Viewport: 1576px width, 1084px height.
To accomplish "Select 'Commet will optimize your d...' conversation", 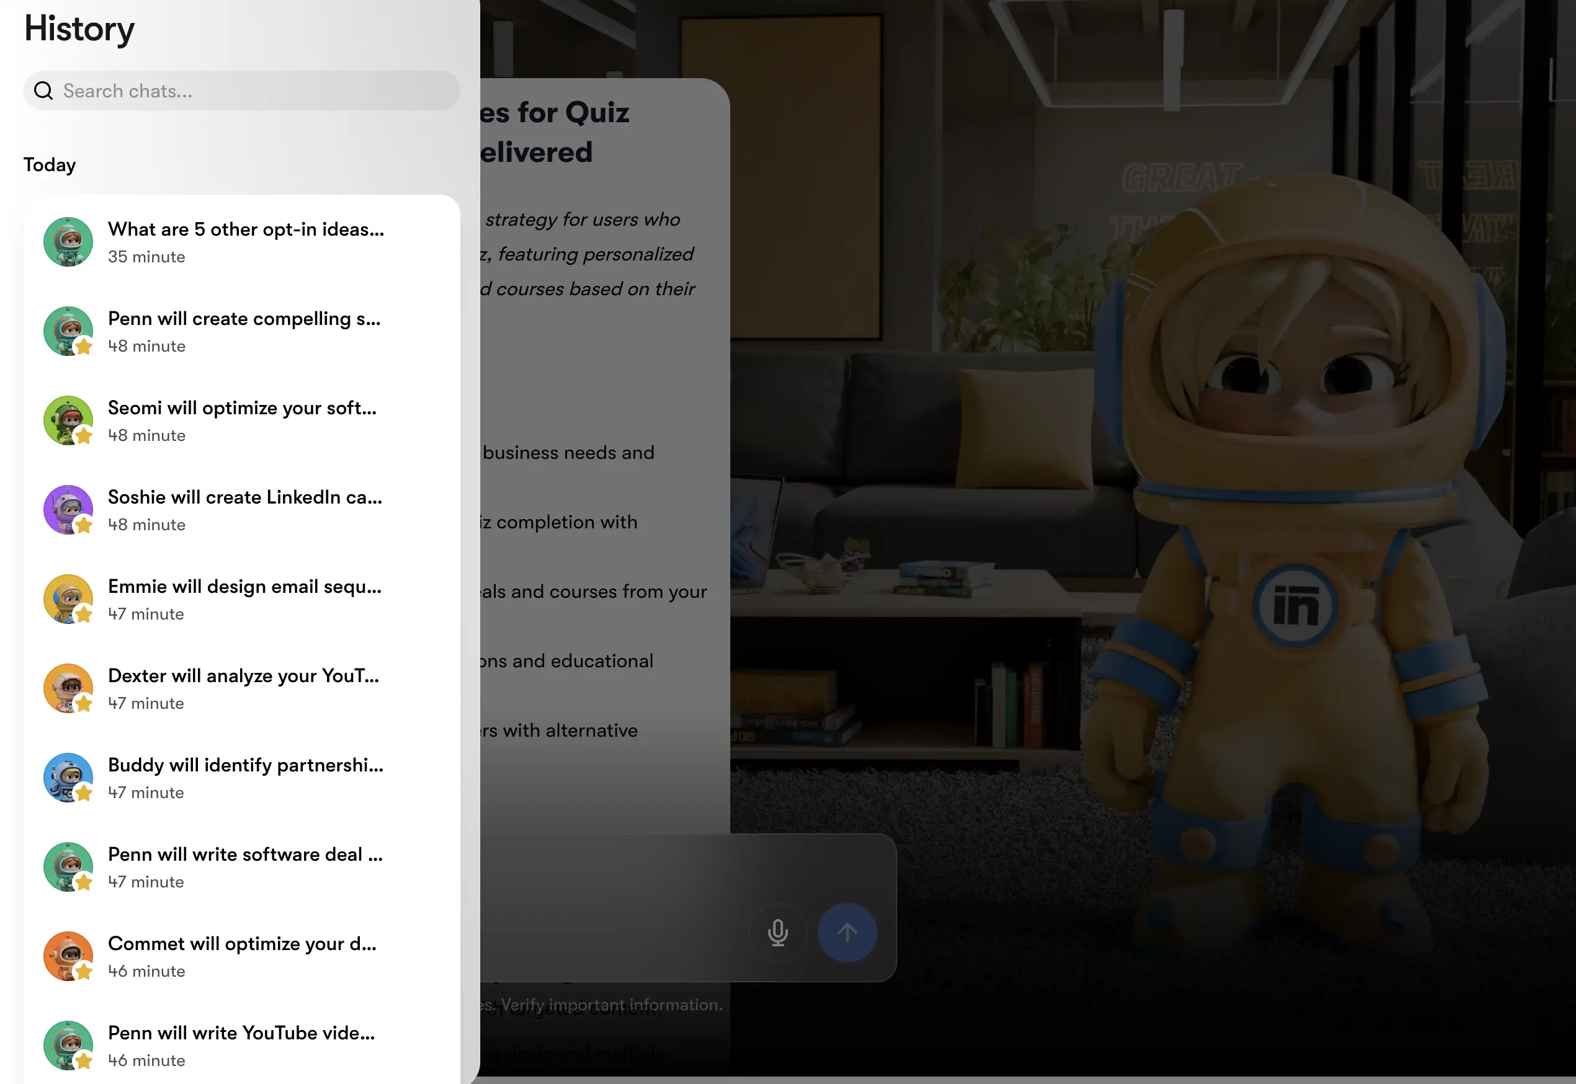I will (242, 944).
